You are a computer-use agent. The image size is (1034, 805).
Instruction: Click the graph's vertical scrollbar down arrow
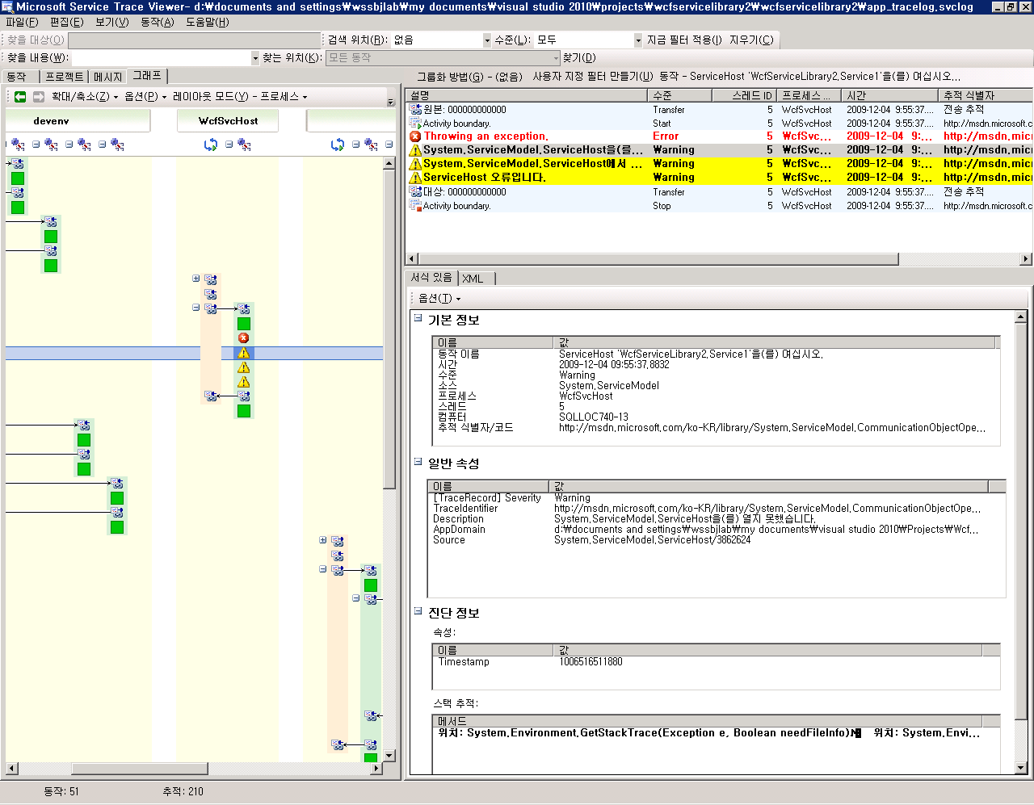pyautogui.click(x=389, y=756)
